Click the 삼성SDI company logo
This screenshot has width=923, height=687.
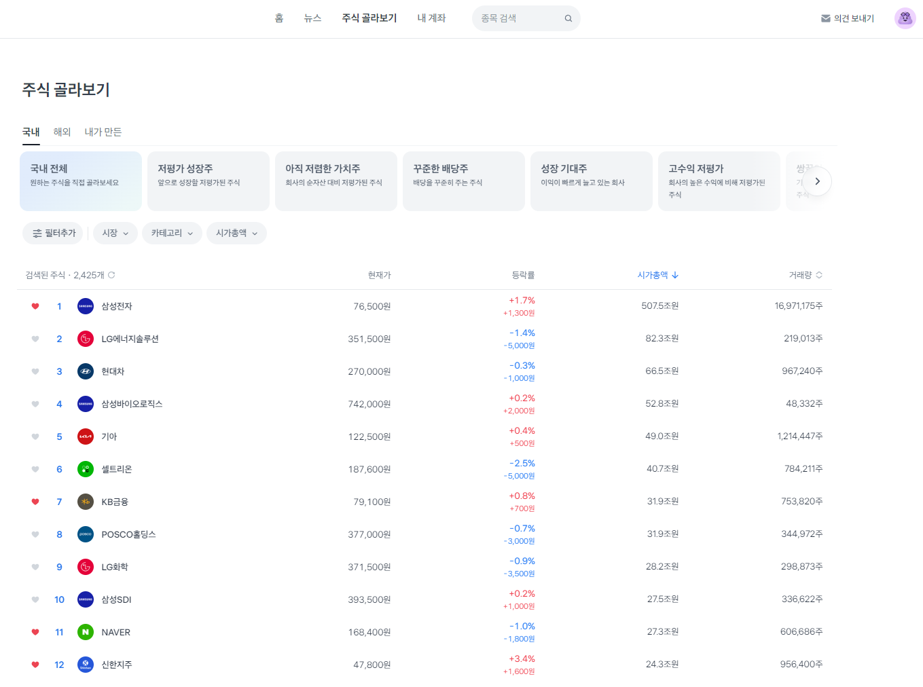click(x=86, y=599)
